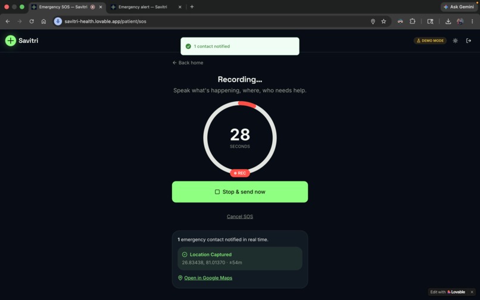Open the Downloads icon
Image resolution: width=480 pixels, height=300 pixels.
pyautogui.click(x=448, y=21)
